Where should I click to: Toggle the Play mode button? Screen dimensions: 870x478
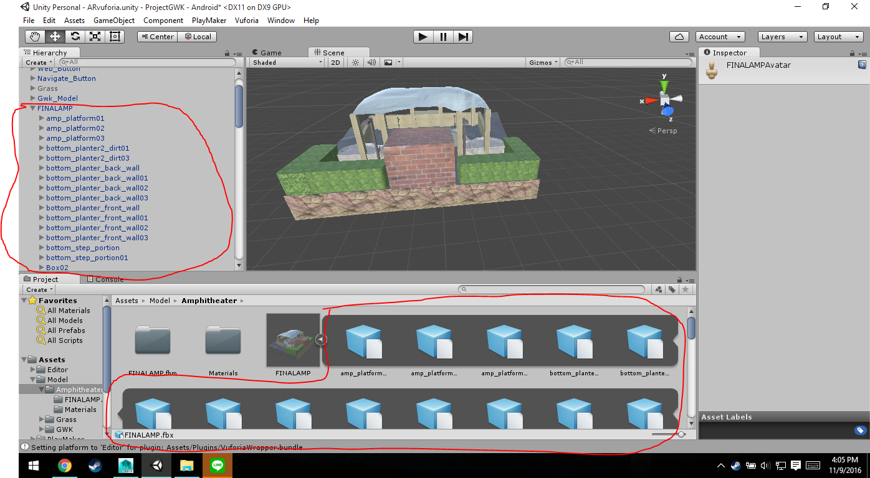423,37
